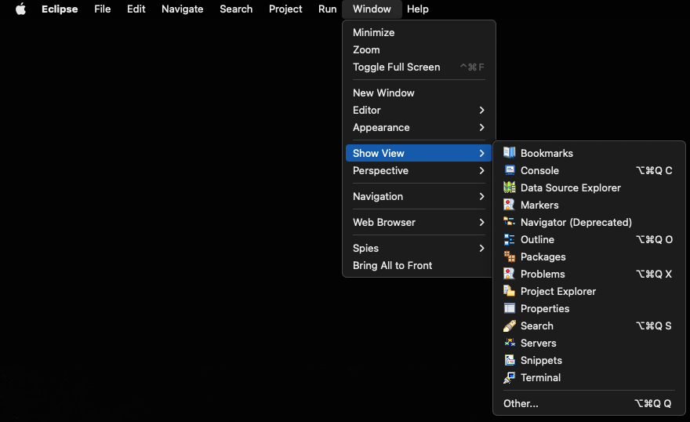Image resolution: width=690 pixels, height=422 pixels.
Task: Expand the Perspective submenu arrow
Action: [481, 170]
